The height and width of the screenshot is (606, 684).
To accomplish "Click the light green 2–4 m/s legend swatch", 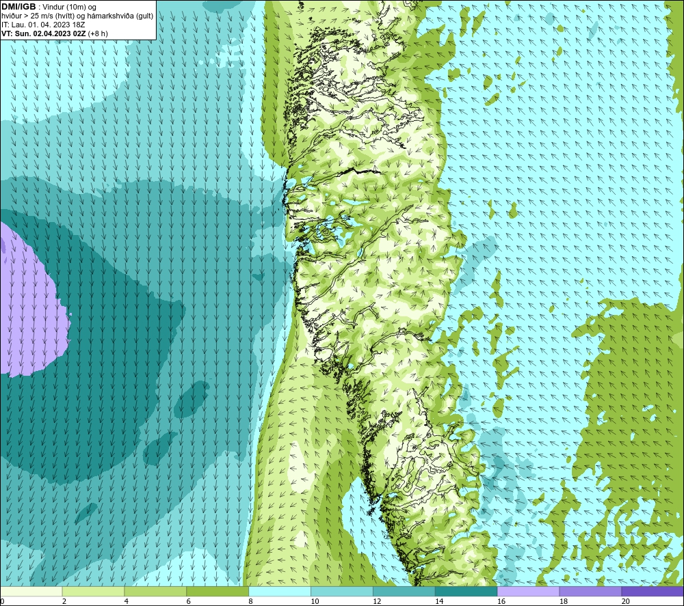I will tap(93, 592).
